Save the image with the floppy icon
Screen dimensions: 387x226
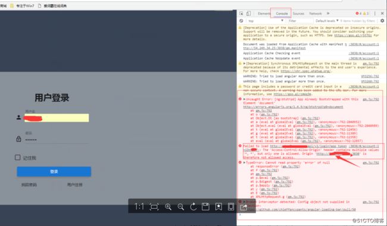(205, 207)
